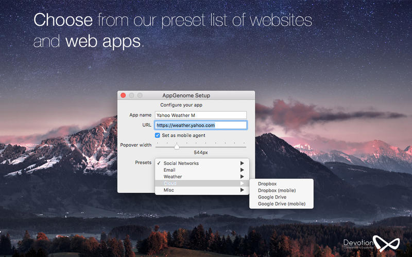Viewport: 412px width, 257px height.
Task: Click the URL field with weather.yahoo.com
Action: (x=201, y=125)
